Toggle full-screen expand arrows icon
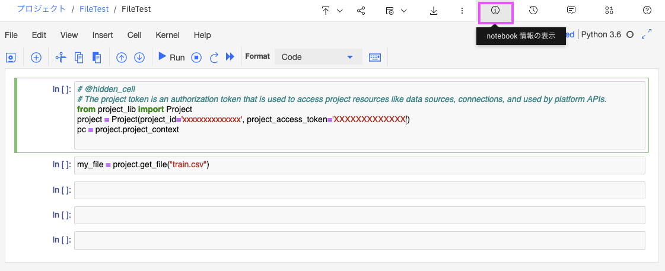 647,34
